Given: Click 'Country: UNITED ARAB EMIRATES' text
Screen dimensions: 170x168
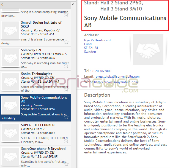Looking at the screenshot, I should tap(44, 54).
